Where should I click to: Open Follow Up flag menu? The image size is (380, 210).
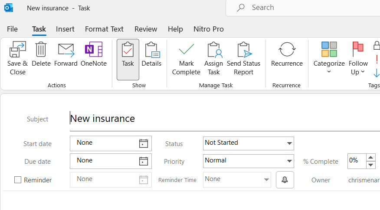tap(358, 58)
